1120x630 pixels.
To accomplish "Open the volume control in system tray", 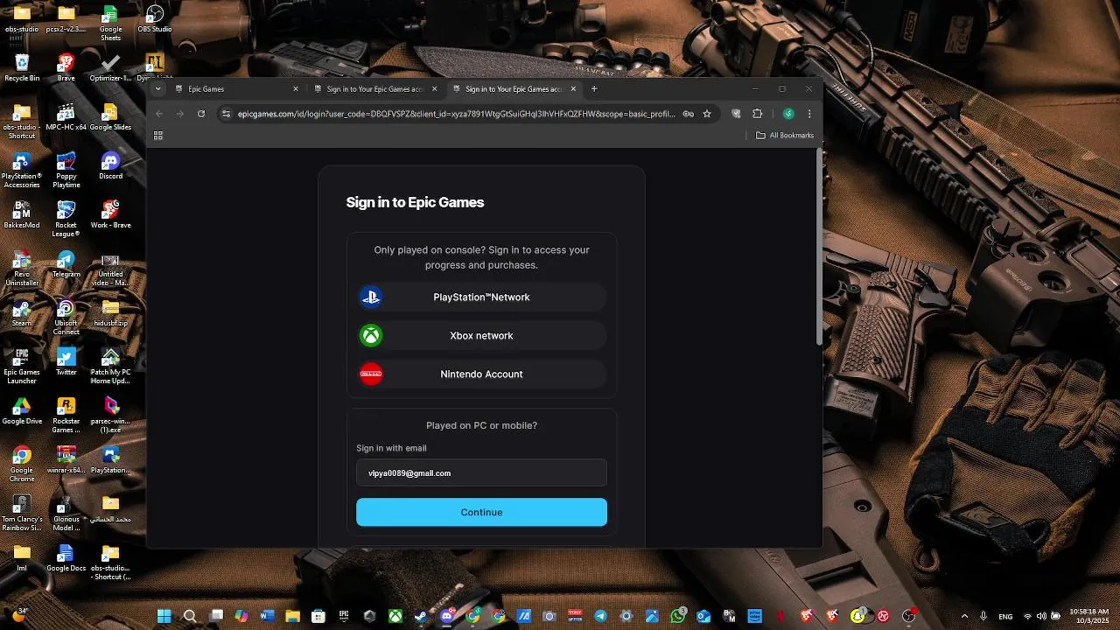I will (1042, 616).
